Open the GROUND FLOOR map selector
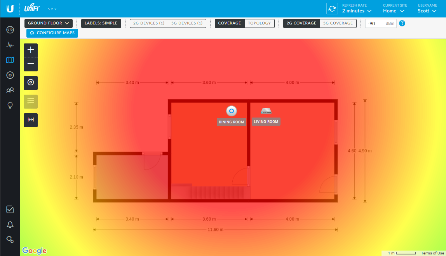The image size is (446, 256). point(48,23)
